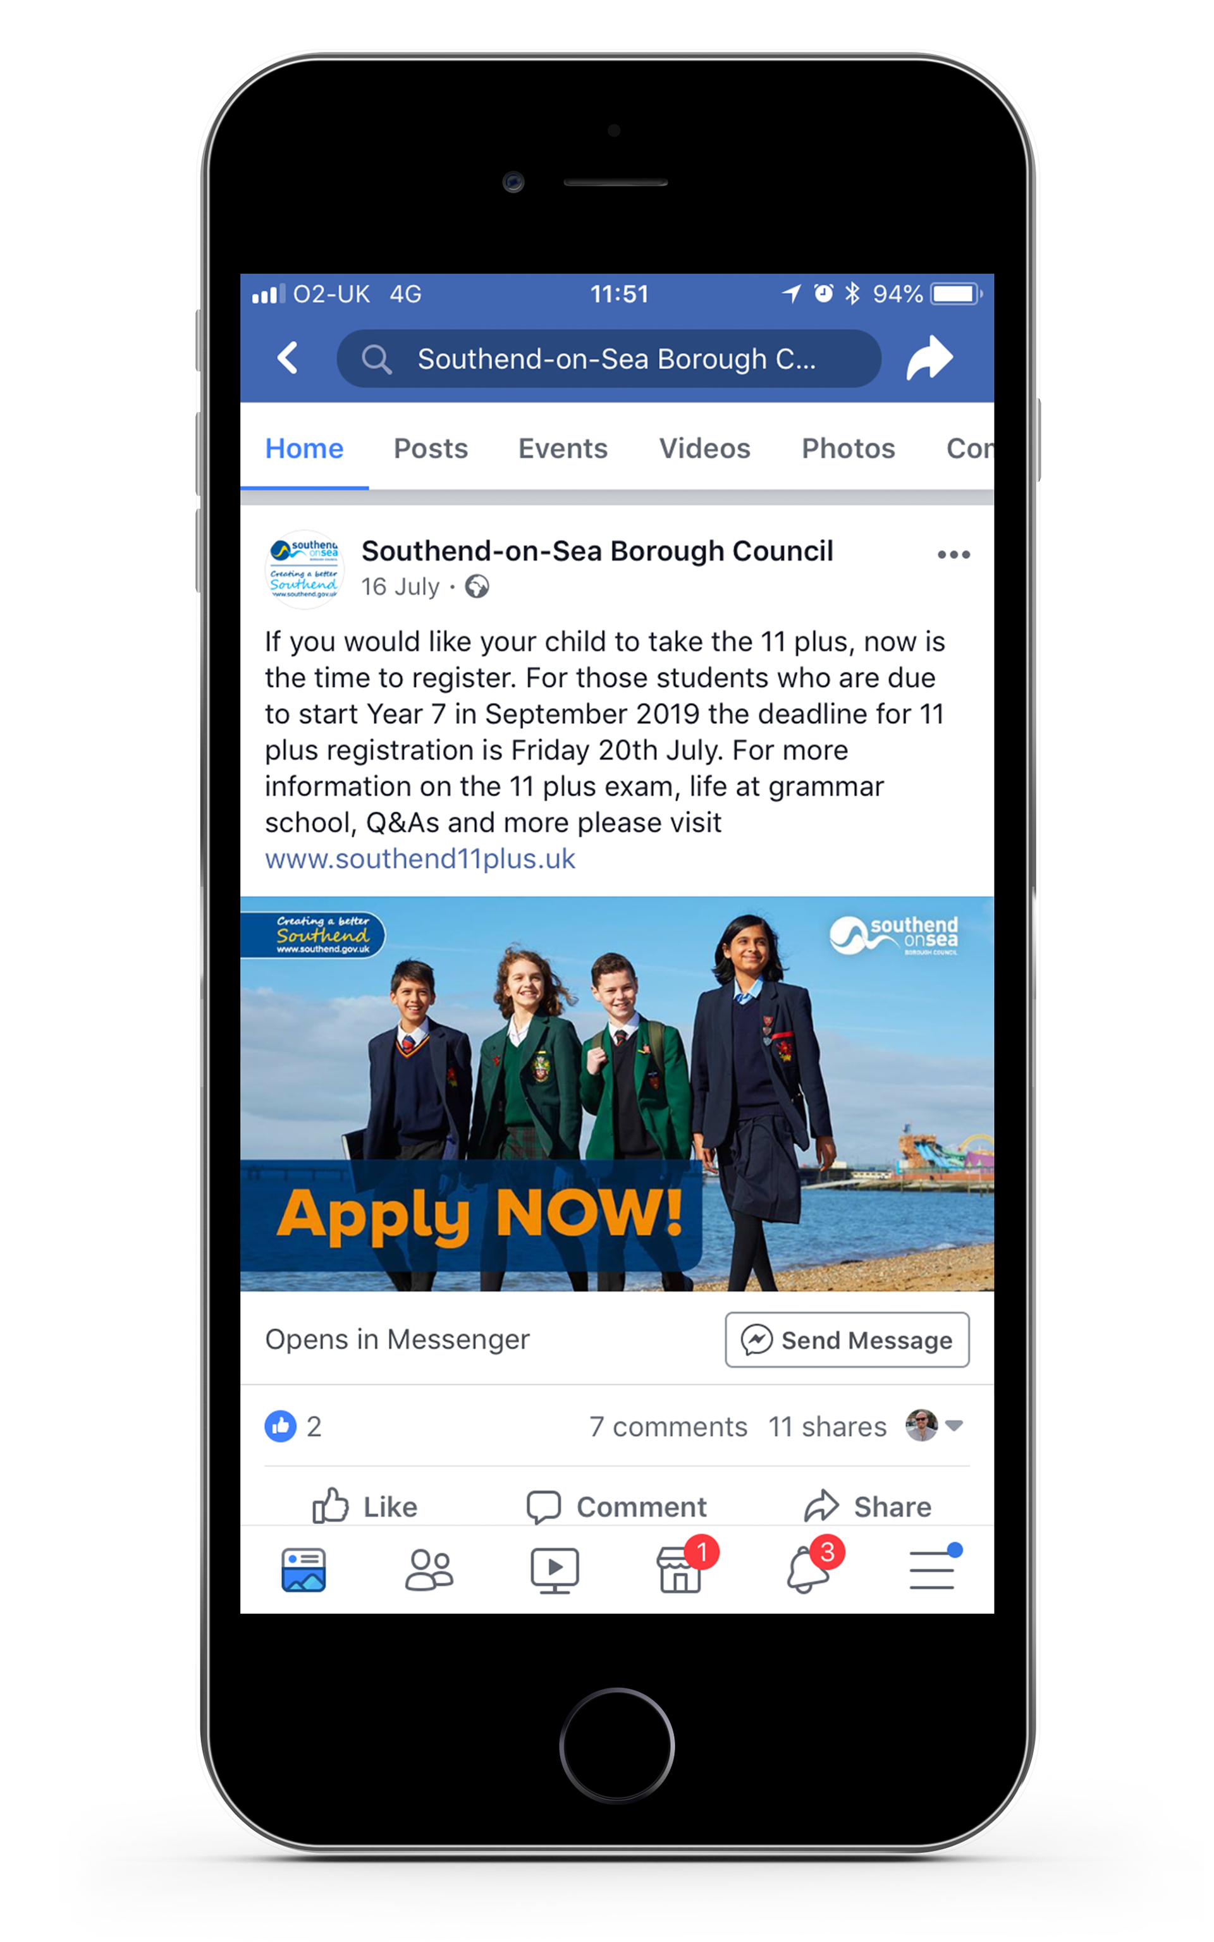Tap the search field in header

608,358
